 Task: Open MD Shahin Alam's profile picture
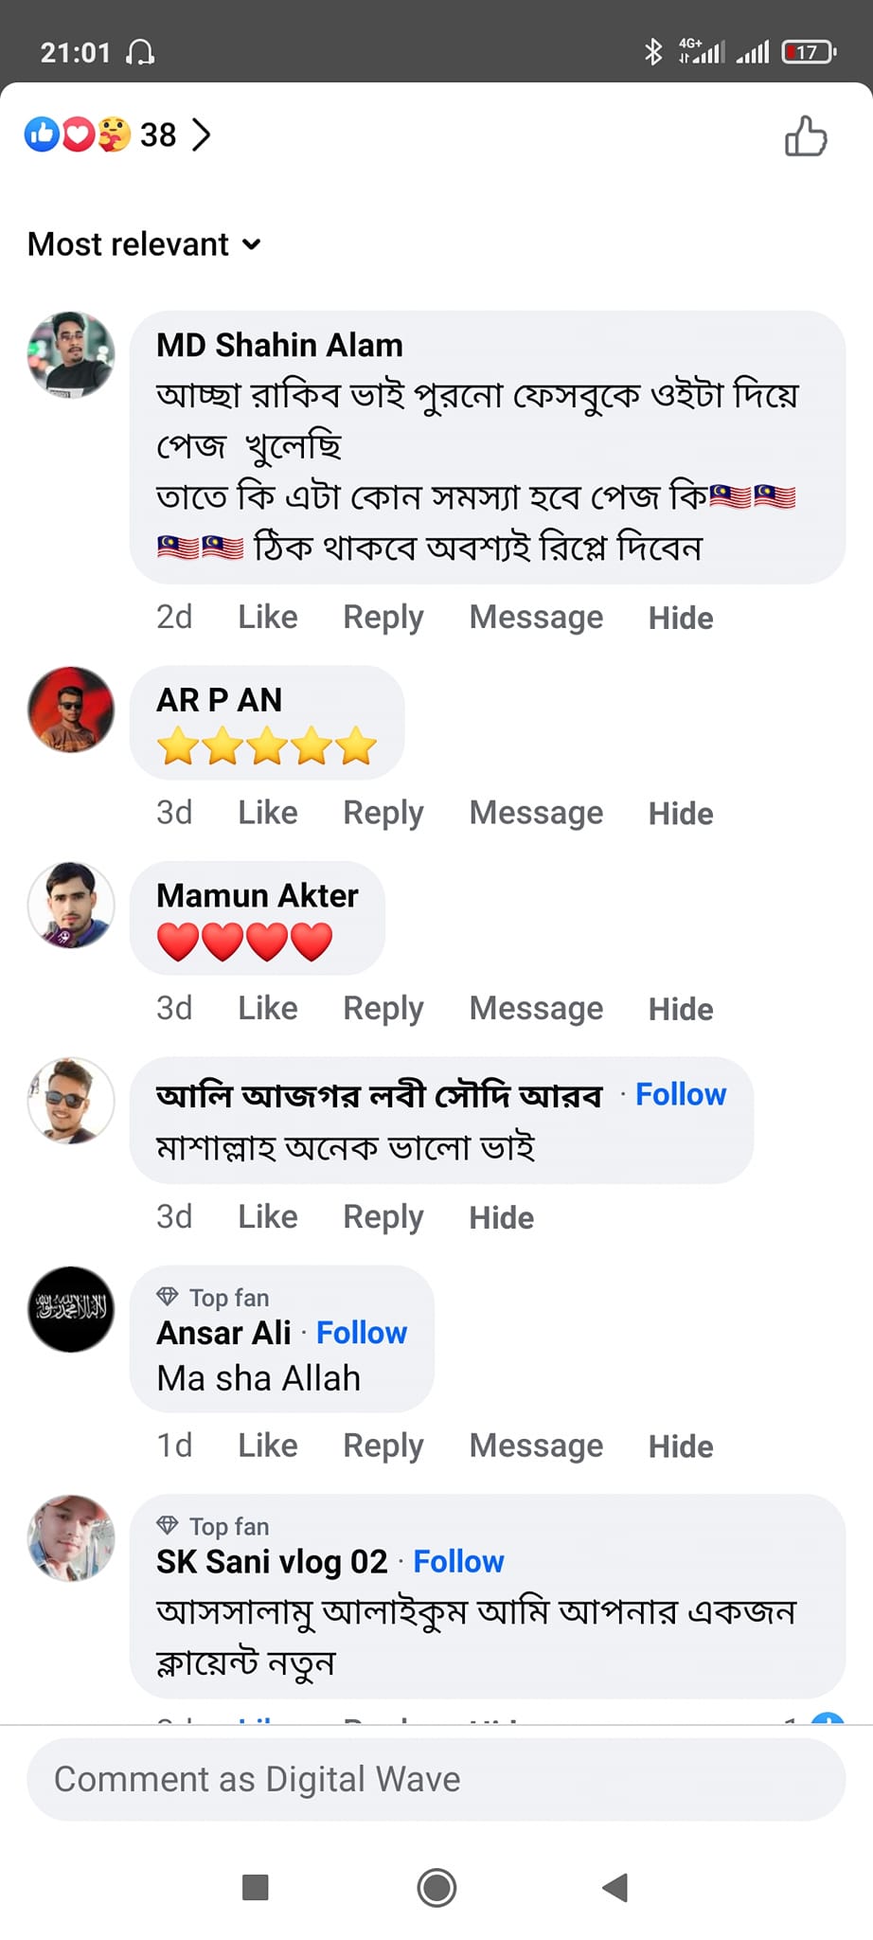coord(71,353)
